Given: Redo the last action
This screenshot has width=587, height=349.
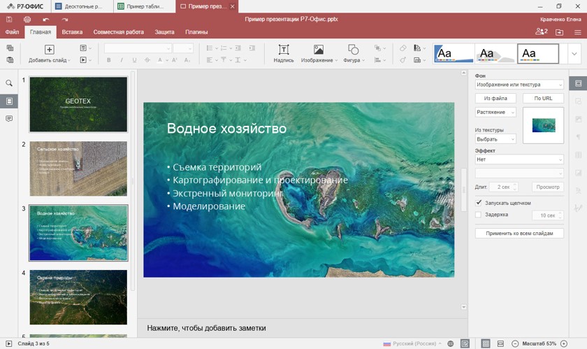Looking at the screenshot, I should [65, 19].
